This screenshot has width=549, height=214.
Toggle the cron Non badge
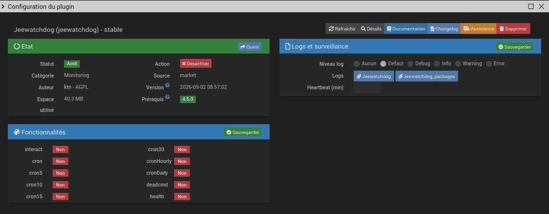61,161
